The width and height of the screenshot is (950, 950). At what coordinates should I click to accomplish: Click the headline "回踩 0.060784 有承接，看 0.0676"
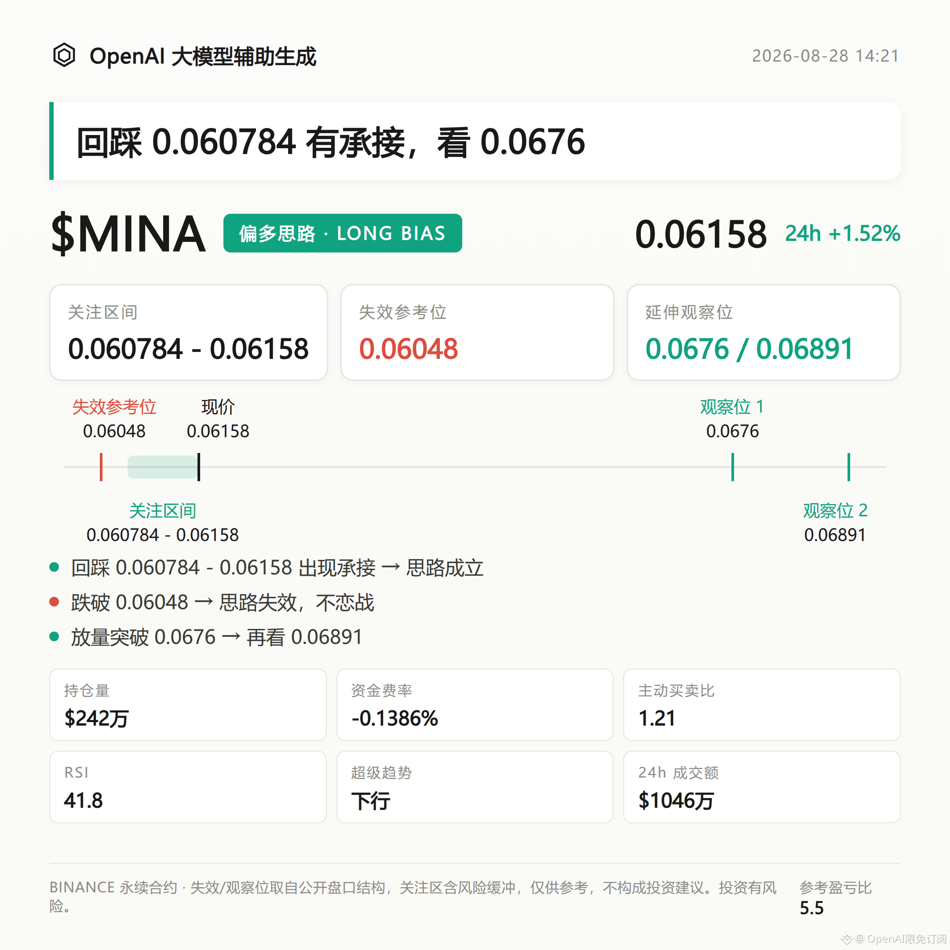[330, 142]
